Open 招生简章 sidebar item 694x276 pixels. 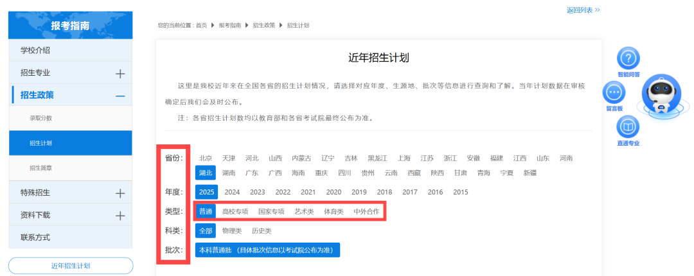(x=40, y=168)
